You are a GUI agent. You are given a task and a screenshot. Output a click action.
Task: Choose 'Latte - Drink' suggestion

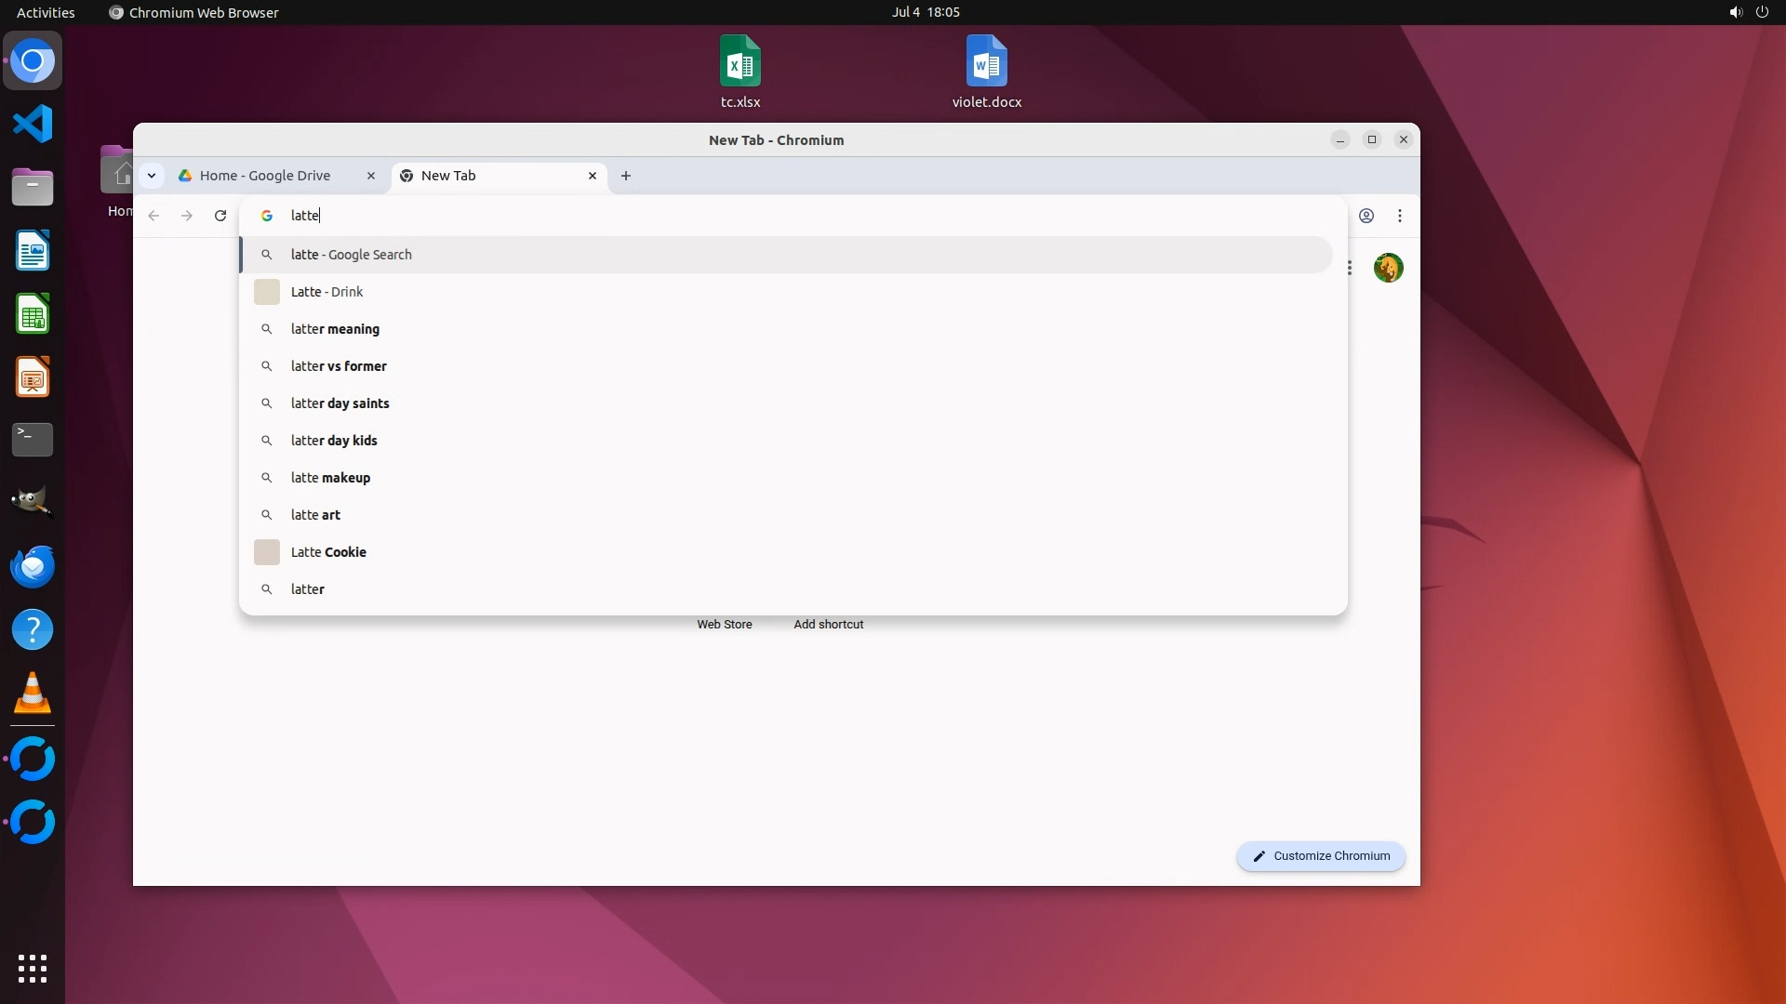point(327,292)
